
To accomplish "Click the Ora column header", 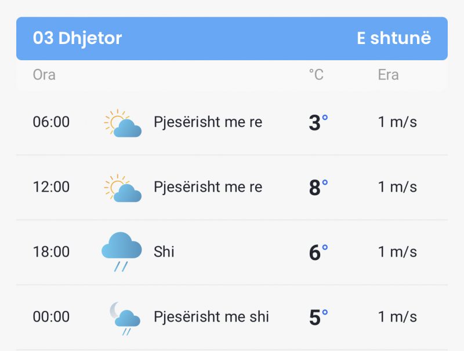I will coord(44,75).
